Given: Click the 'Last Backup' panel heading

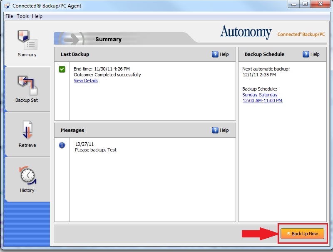Looking at the screenshot, I should click(x=75, y=54).
